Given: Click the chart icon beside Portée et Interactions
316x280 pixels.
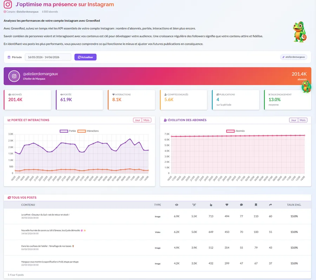Looking at the screenshot, I should pyautogui.click(x=9, y=120).
